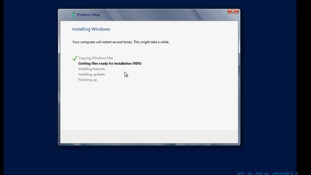Close the Windows Setup dialog

(233, 11)
